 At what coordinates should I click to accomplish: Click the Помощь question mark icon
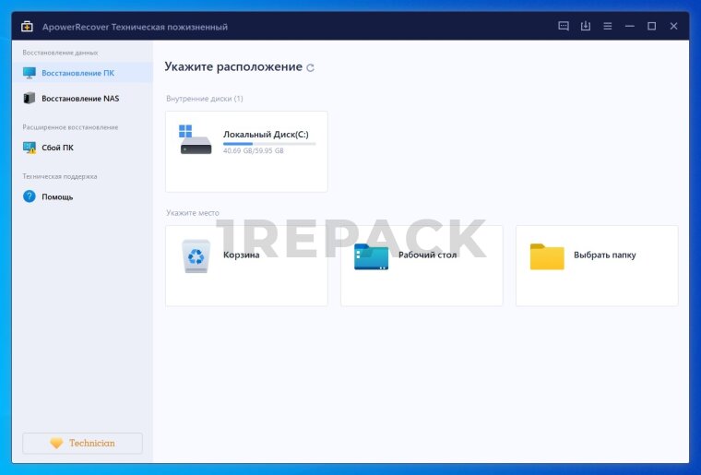click(30, 196)
